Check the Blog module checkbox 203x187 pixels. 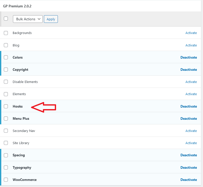pos(6,45)
